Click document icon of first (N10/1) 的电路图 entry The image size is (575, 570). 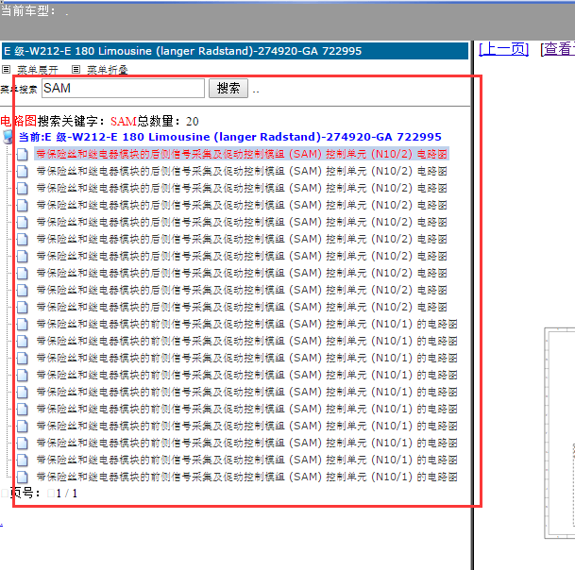pos(23,325)
